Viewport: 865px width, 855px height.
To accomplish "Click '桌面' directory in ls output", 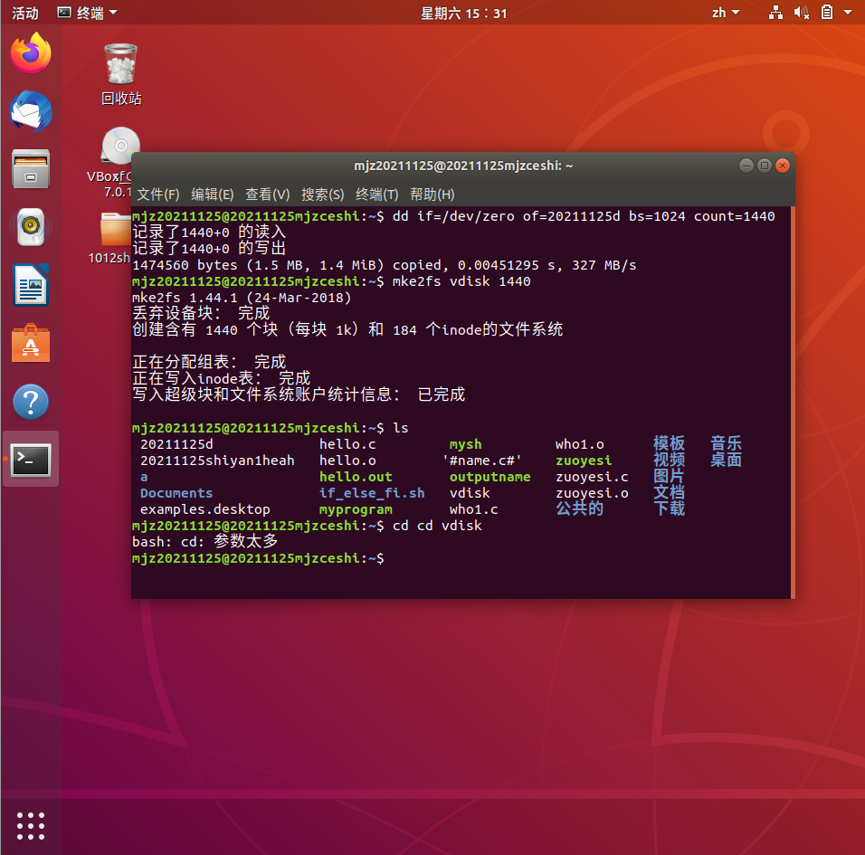I will point(726,460).
